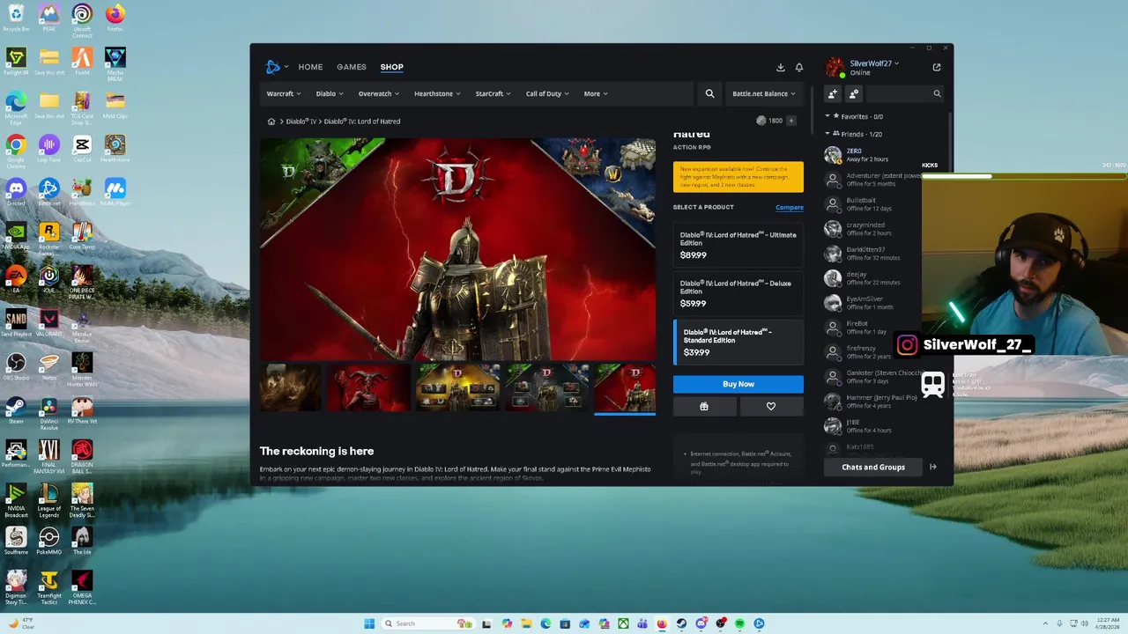Open friend crazyminded in friends list
Viewport: 1128px width, 634px height.
(872, 229)
